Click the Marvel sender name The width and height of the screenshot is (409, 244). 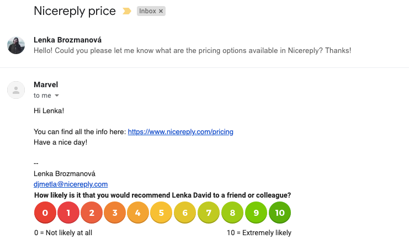(46, 84)
